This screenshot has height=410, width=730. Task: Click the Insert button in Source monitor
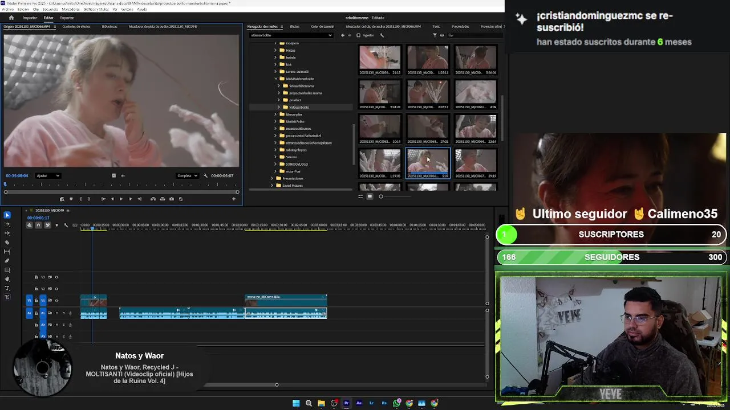pyautogui.click(x=153, y=199)
